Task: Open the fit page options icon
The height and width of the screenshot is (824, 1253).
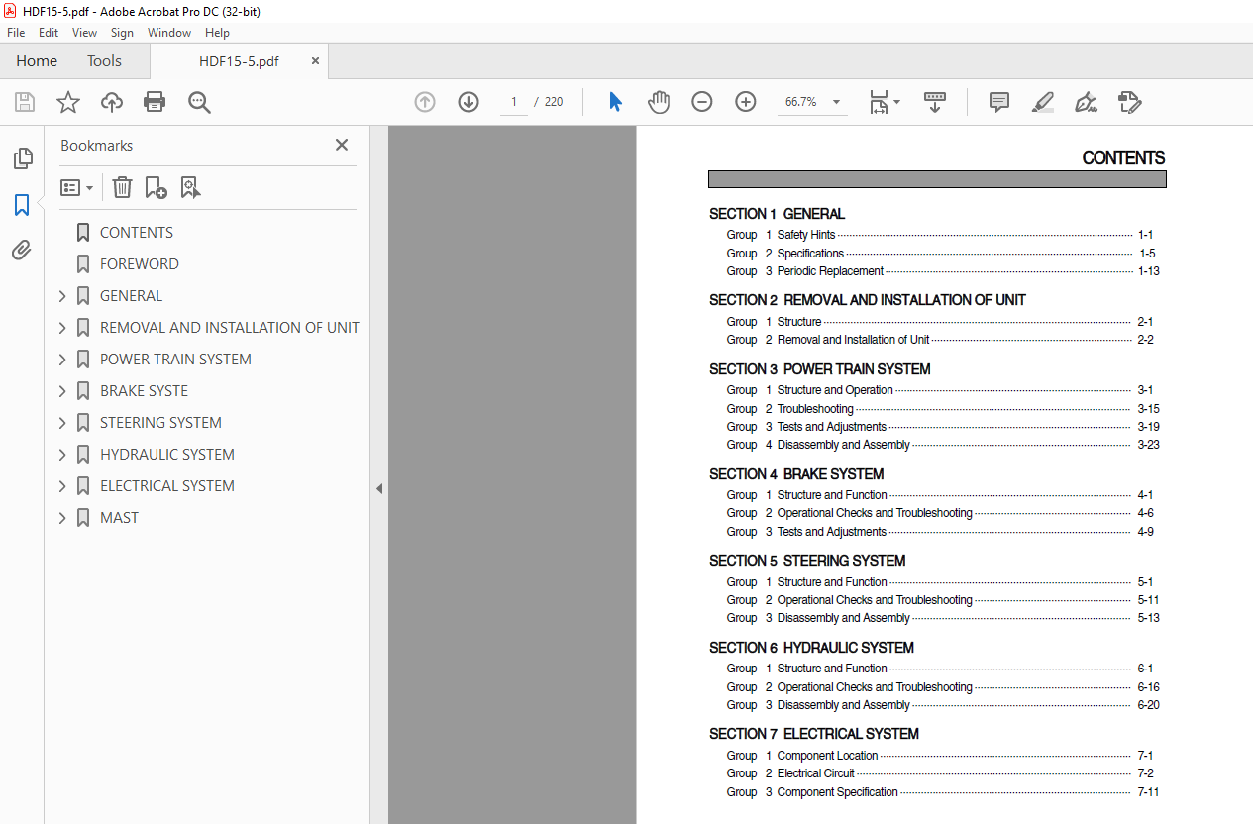Action: (x=884, y=102)
